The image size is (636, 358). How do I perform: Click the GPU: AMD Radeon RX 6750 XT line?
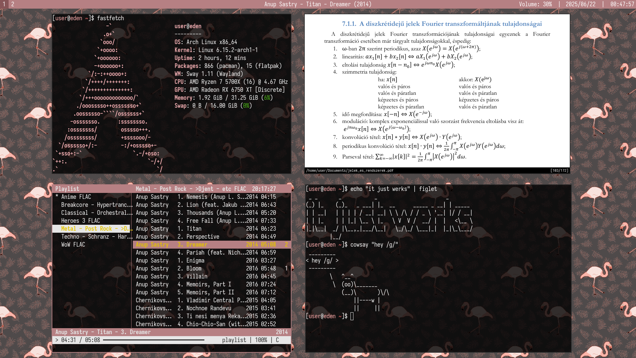(x=230, y=90)
